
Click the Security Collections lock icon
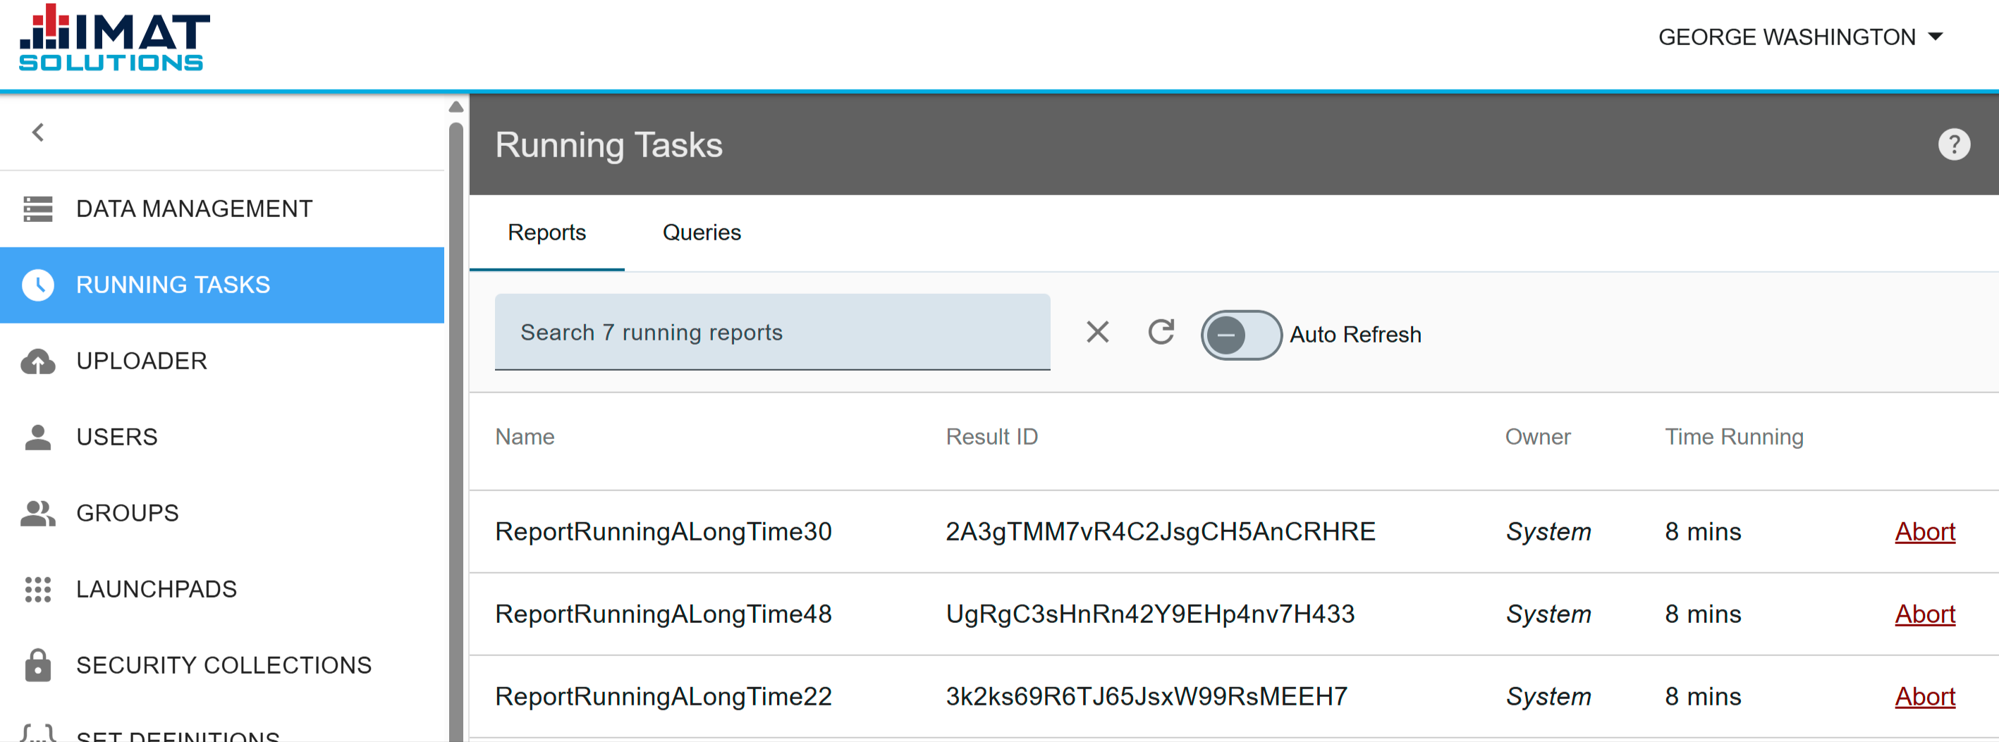pyautogui.click(x=37, y=665)
